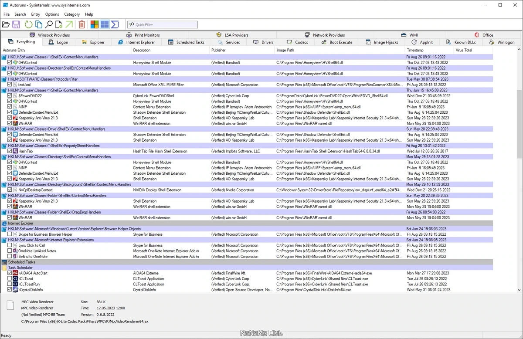Screen dimensions: 523x339
Task: Open the Known DLLs tab
Action: [x=462, y=42]
